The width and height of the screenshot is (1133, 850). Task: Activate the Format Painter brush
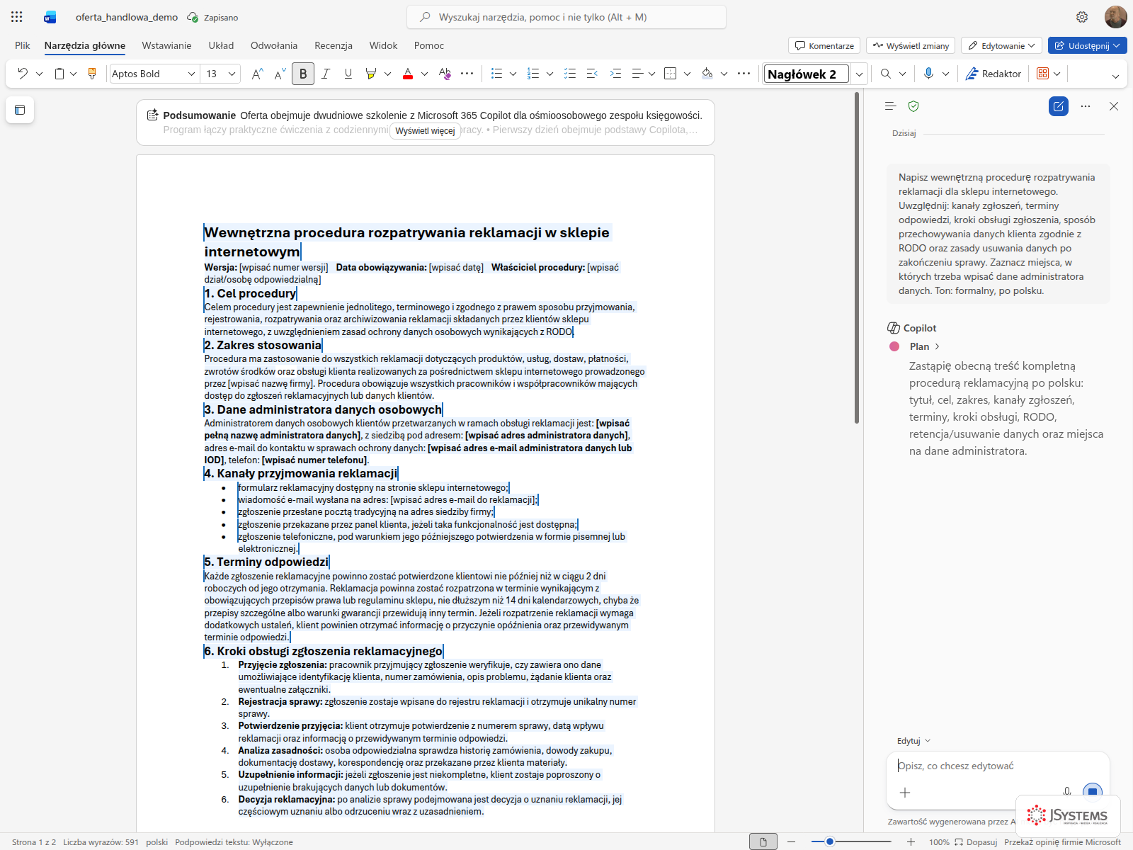[92, 74]
